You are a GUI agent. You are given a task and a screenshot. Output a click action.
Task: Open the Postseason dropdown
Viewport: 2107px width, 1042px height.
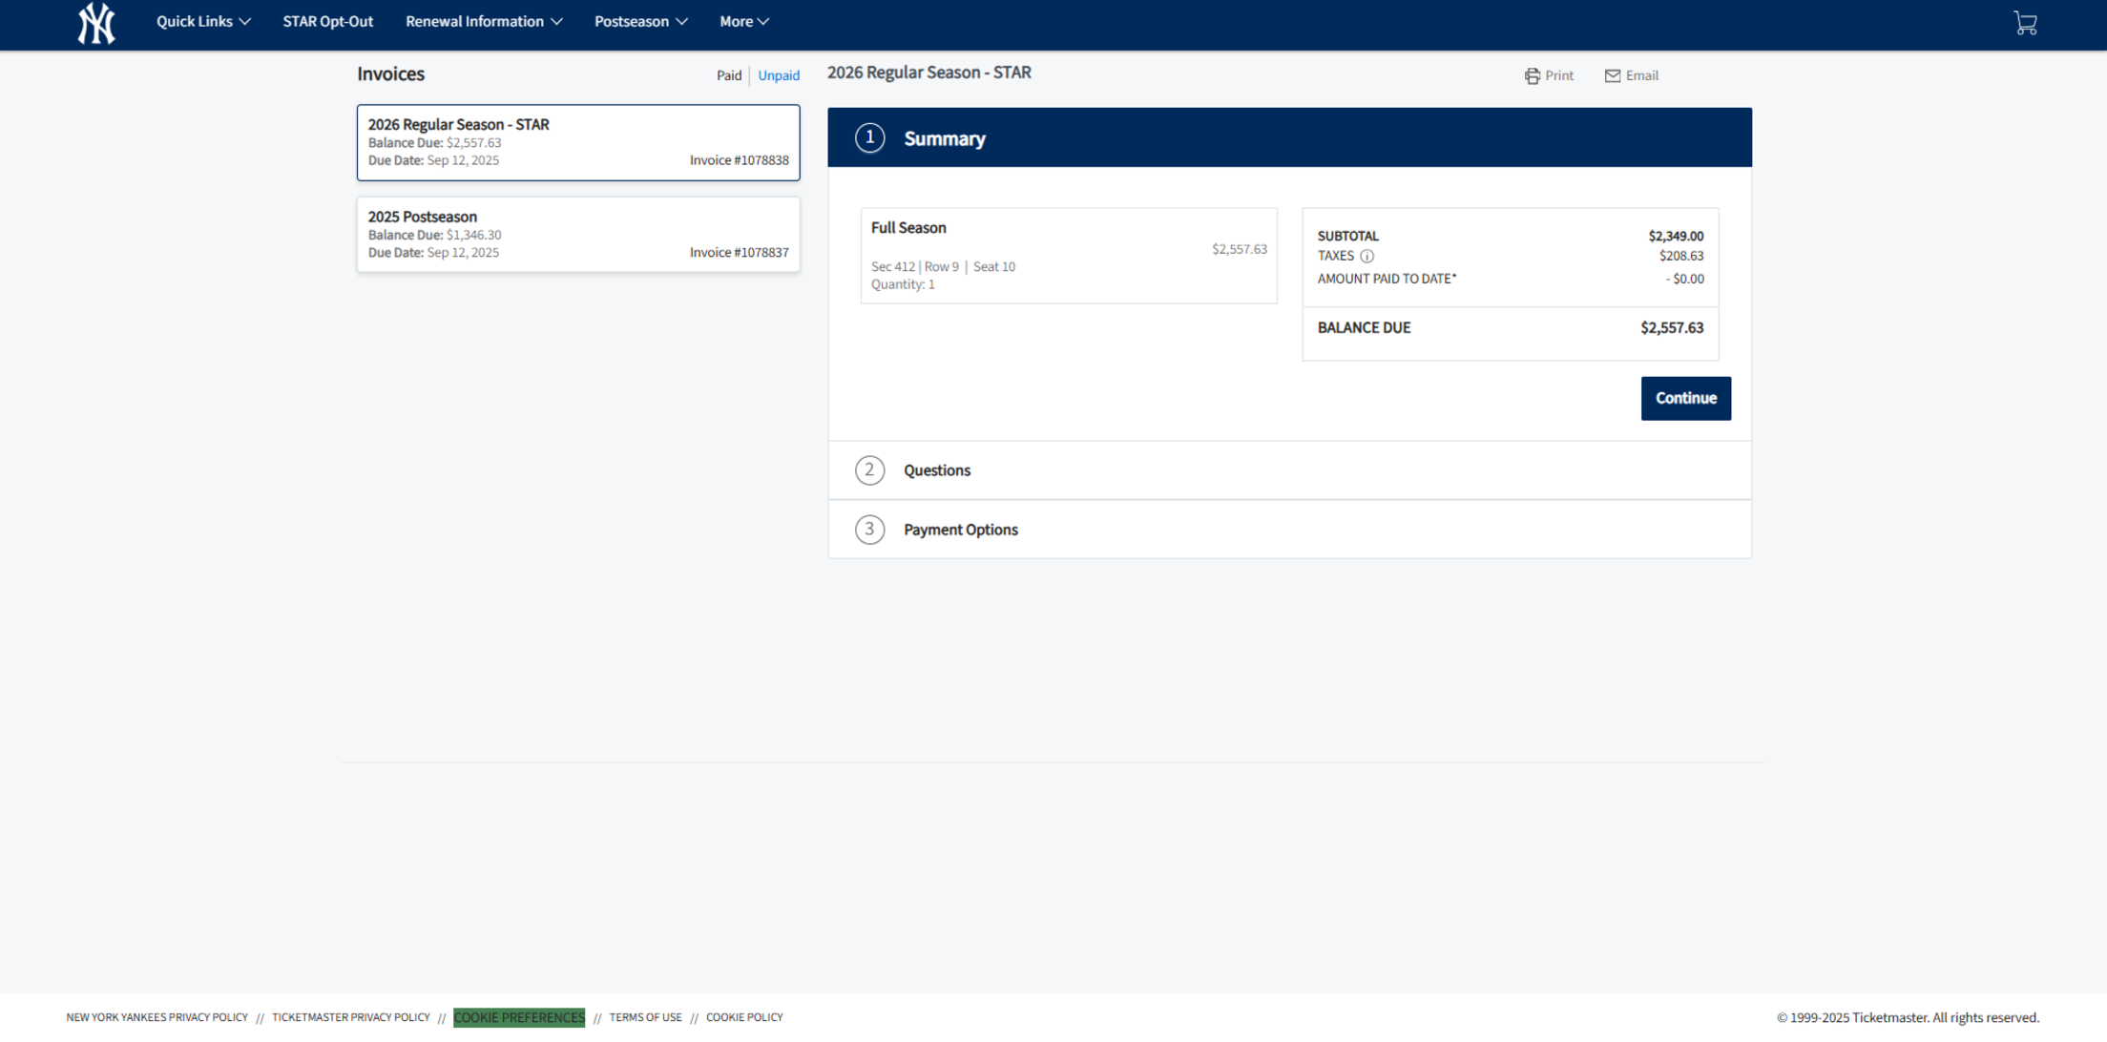639,21
